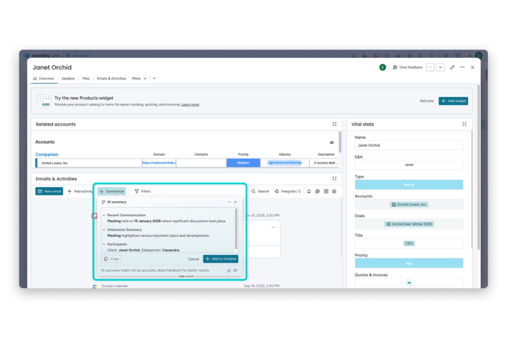The image size is (507, 338).
Task: Open the Agriculture and Farming industry cell
Action: [x=285, y=163]
